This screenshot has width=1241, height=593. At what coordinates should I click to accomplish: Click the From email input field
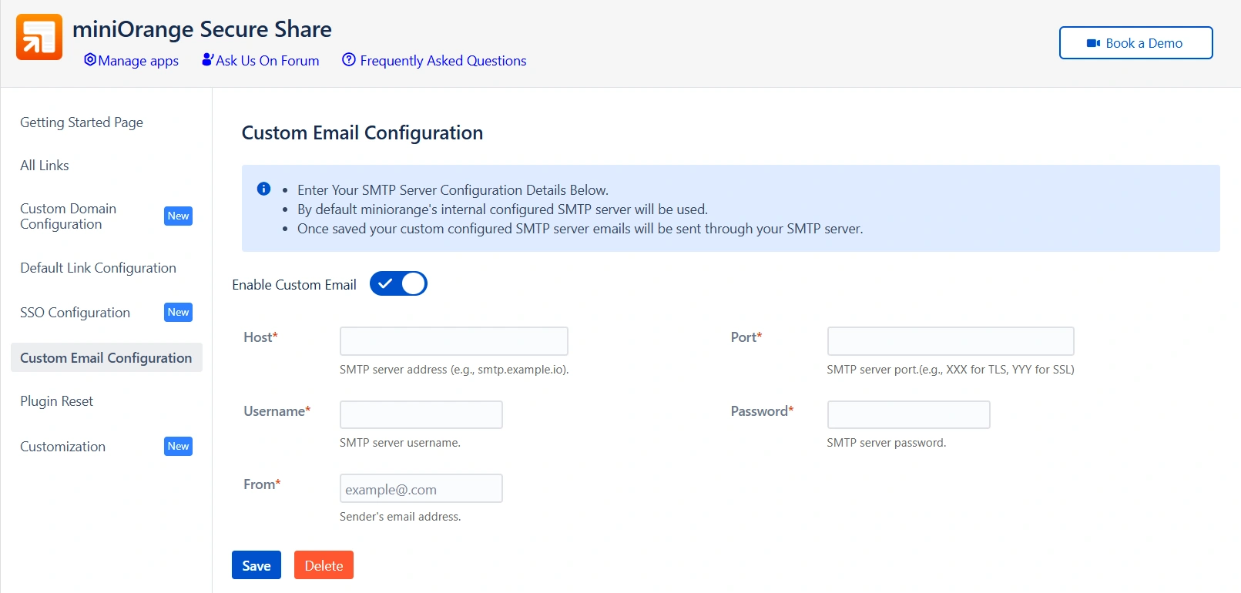[421, 488]
